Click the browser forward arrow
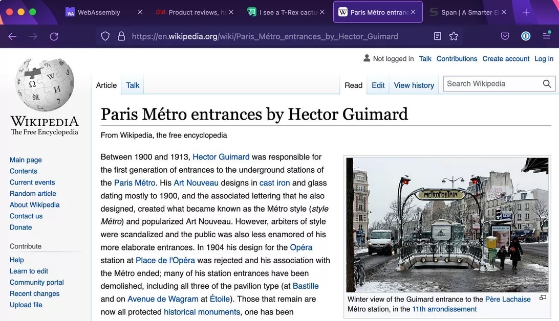The width and height of the screenshot is (559, 321). click(x=33, y=36)
